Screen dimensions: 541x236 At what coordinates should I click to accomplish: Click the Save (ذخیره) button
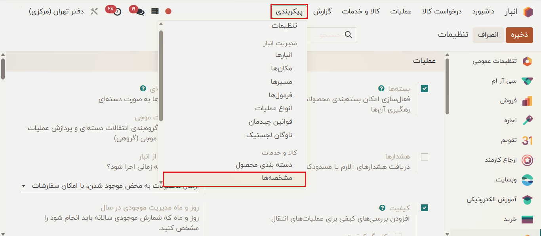tap(519, 35)
